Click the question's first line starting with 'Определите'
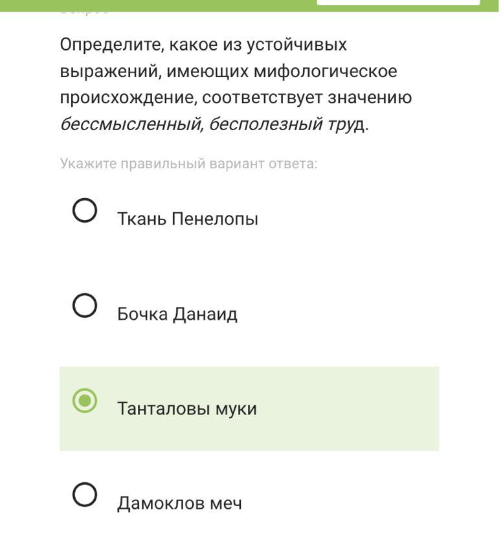 [203, 45]
